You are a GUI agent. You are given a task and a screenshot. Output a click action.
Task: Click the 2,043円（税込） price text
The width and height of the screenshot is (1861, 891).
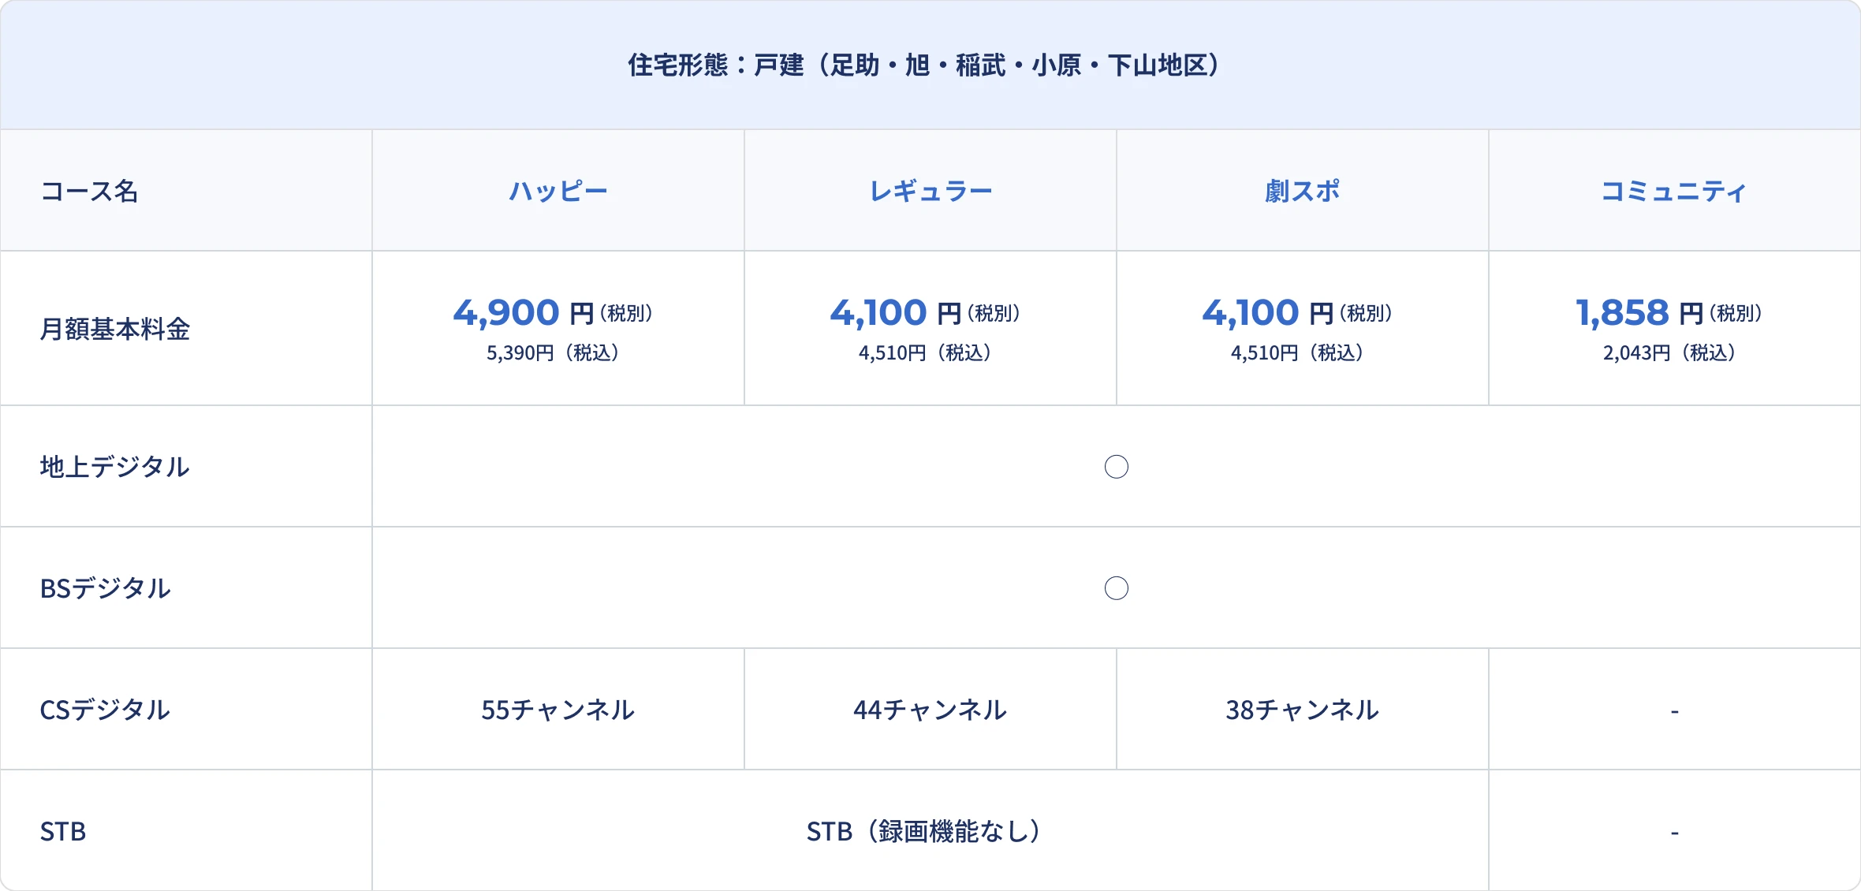[x=1669, y=352]
